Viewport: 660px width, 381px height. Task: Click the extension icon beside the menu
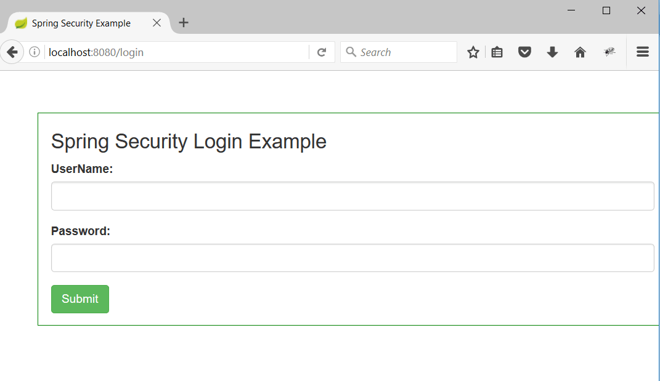point(609,52)
